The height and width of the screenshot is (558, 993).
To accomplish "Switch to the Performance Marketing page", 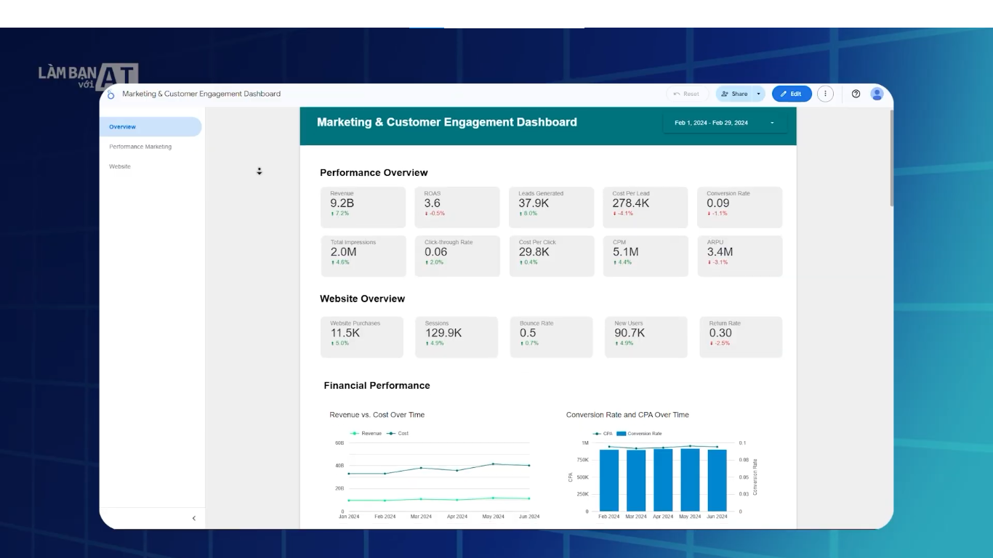I will click(140, 147).
